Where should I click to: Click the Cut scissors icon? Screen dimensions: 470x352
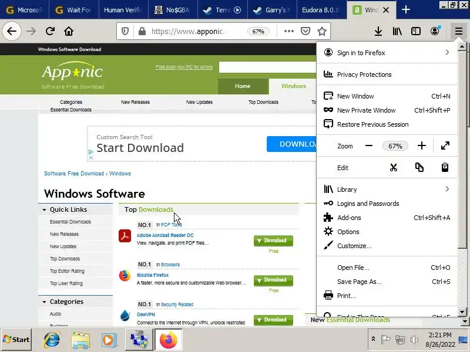(393, 167)
